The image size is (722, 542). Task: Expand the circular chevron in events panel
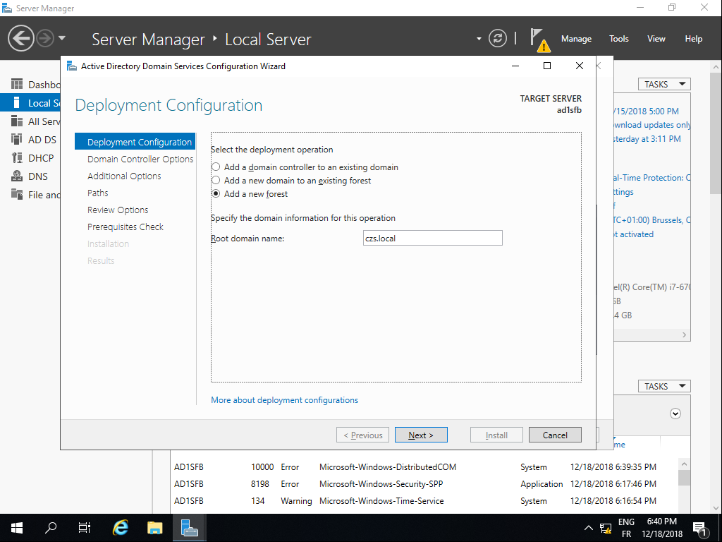click(675, 414)
